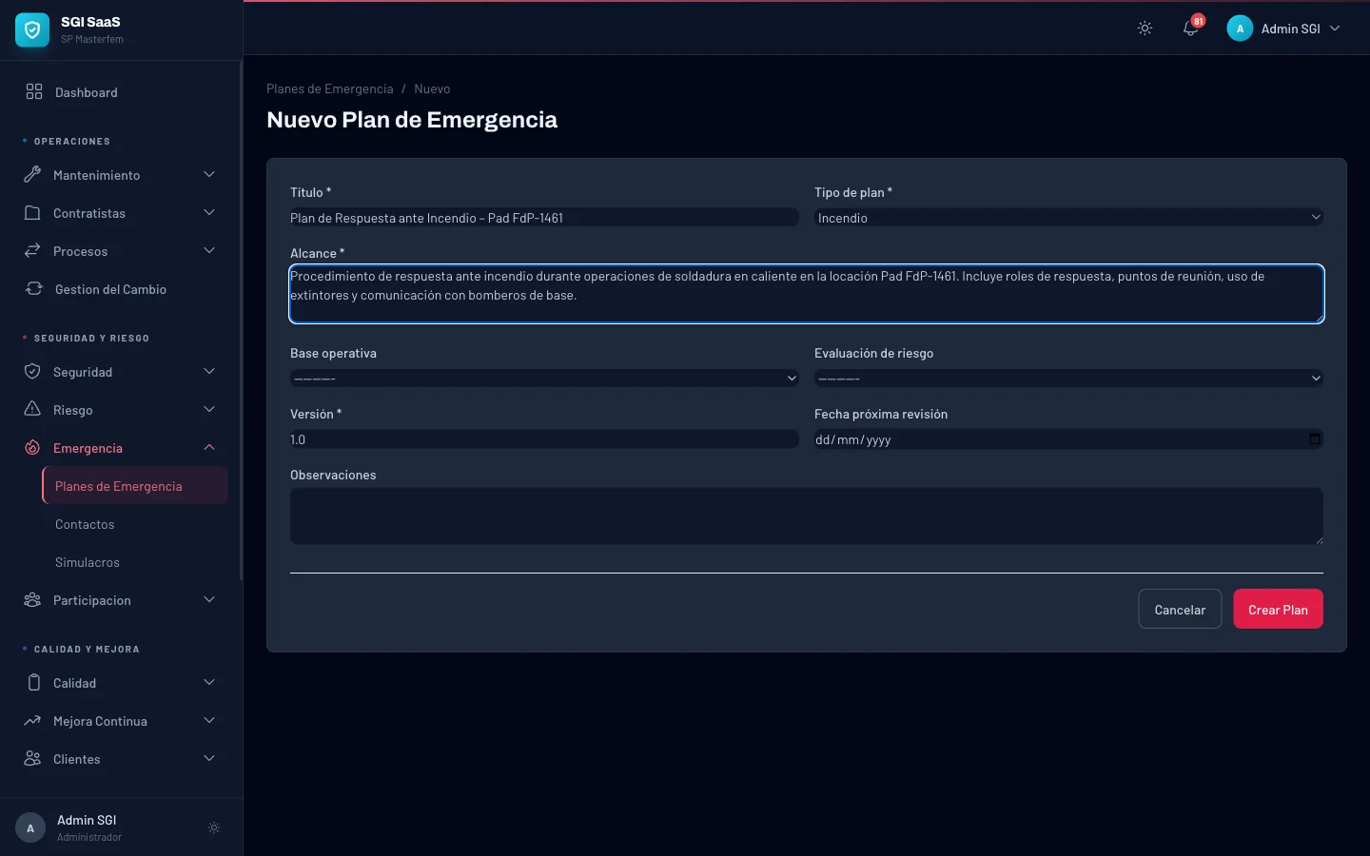The height and width of the screenshot is (856, 1370).
Task: Click the Dashboard grid icon
Action: coord(34,92)
